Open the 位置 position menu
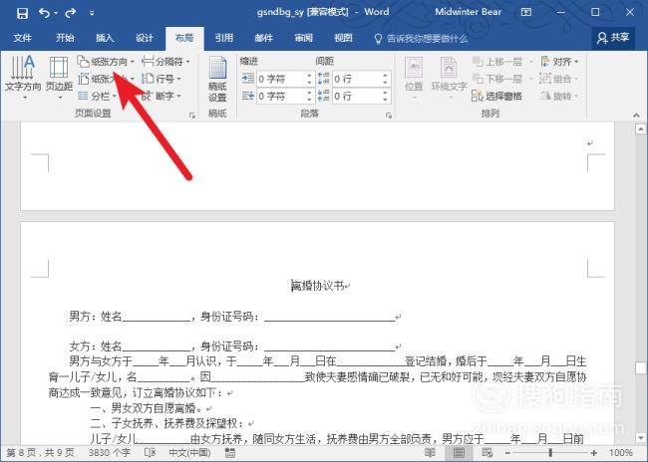This screenshot has height=462, width=648. pos(414,79)
